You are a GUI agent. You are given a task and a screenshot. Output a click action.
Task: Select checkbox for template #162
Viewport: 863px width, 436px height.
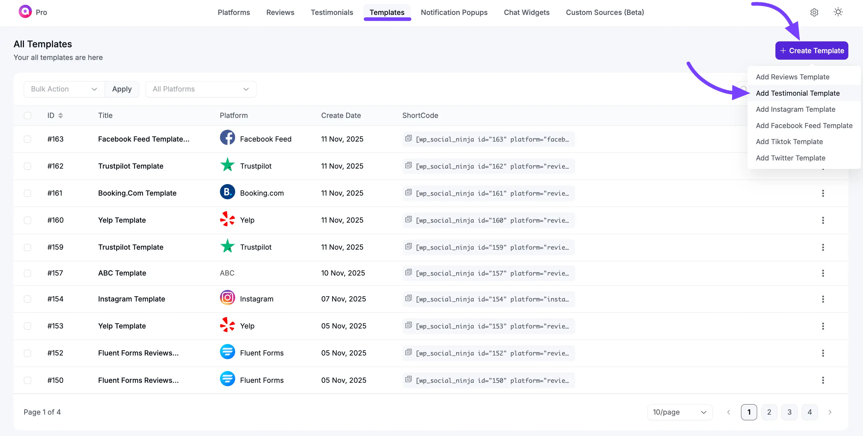[28, 166]
